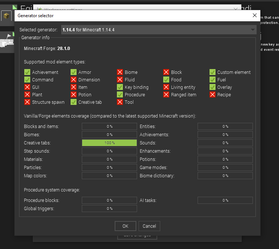This screenshot has width=279, height=249.
Task: Click the green check icon next to Command
Action: point(27,80)
